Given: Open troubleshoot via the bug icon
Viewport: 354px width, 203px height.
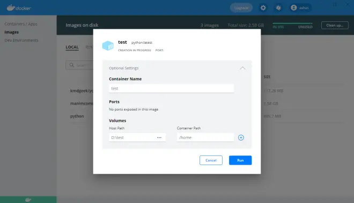Looking at the screenshot, I should (x=278, y=8).
